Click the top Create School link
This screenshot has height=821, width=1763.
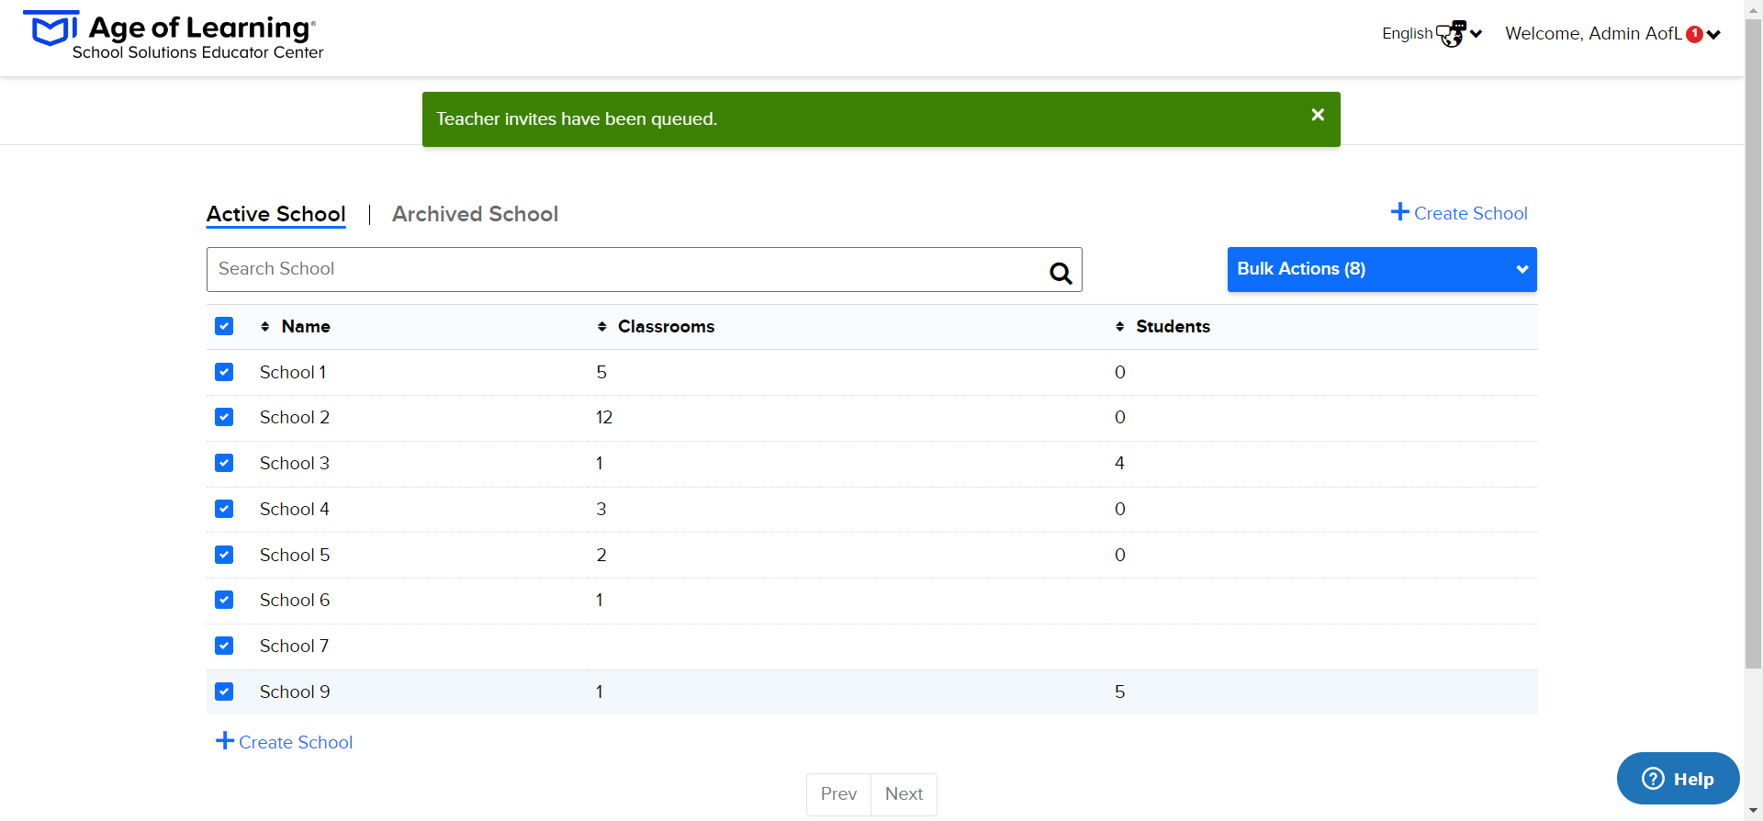(x=1459, y=213)
